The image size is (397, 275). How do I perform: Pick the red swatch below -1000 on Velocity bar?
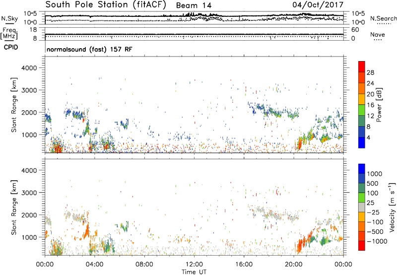[x=362, y=246]
